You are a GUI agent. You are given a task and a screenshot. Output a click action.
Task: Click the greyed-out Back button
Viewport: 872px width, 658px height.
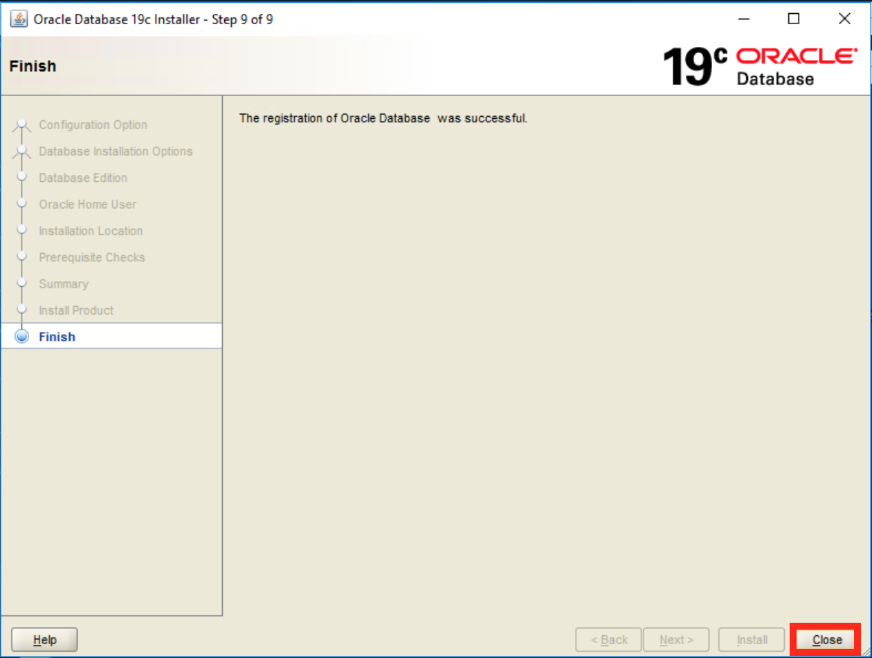click(x=609, y=639)
